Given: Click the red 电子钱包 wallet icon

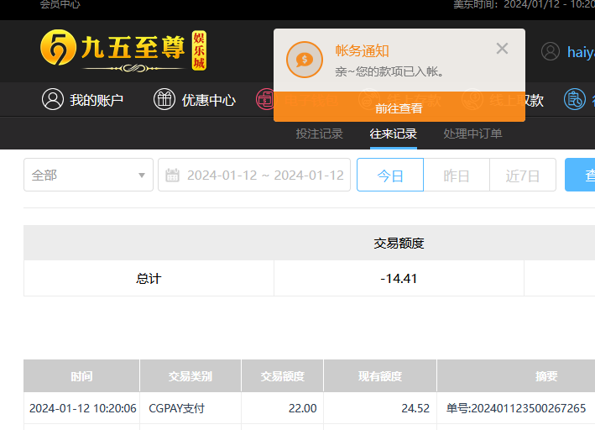Looking at the screenshot, I should pos(265,100).
